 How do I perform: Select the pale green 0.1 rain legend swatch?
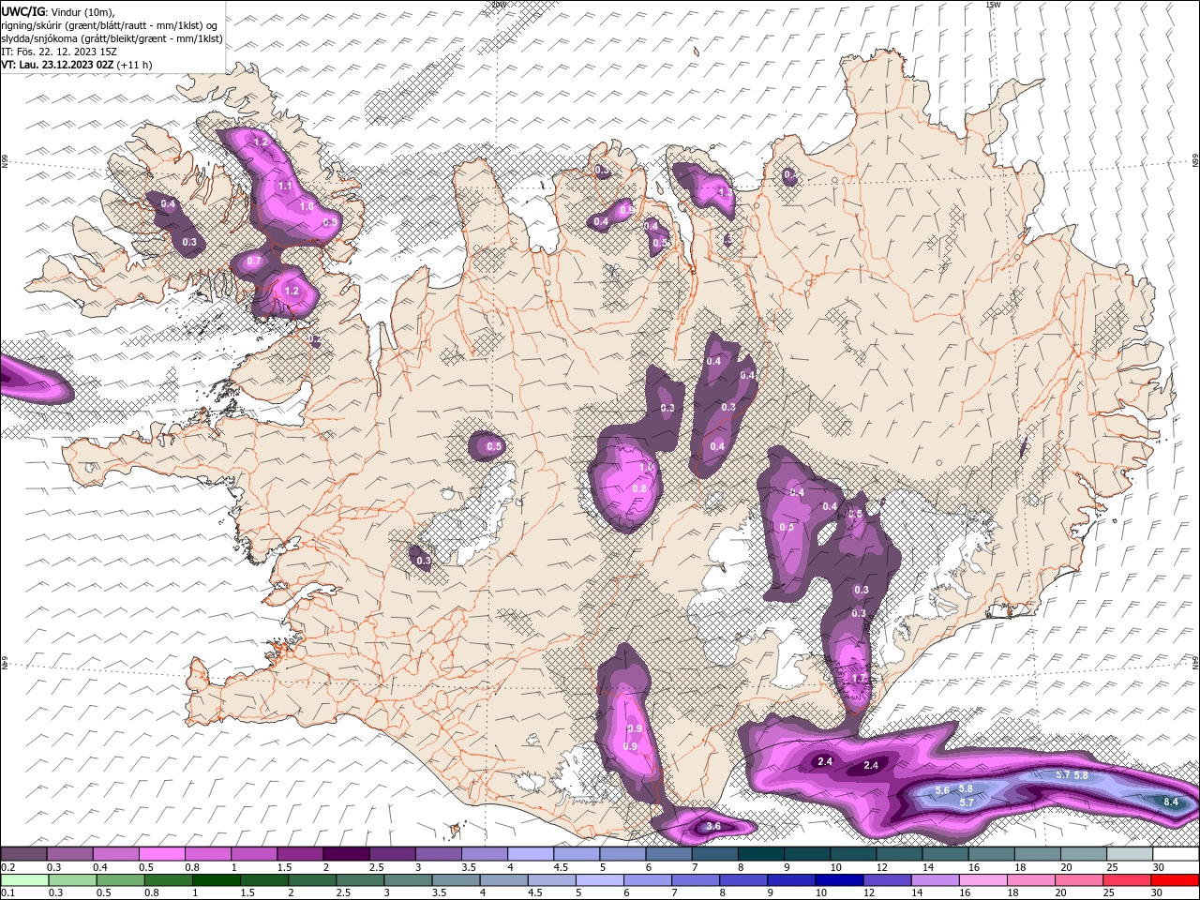pyautogui.click(x=23, y=880)
